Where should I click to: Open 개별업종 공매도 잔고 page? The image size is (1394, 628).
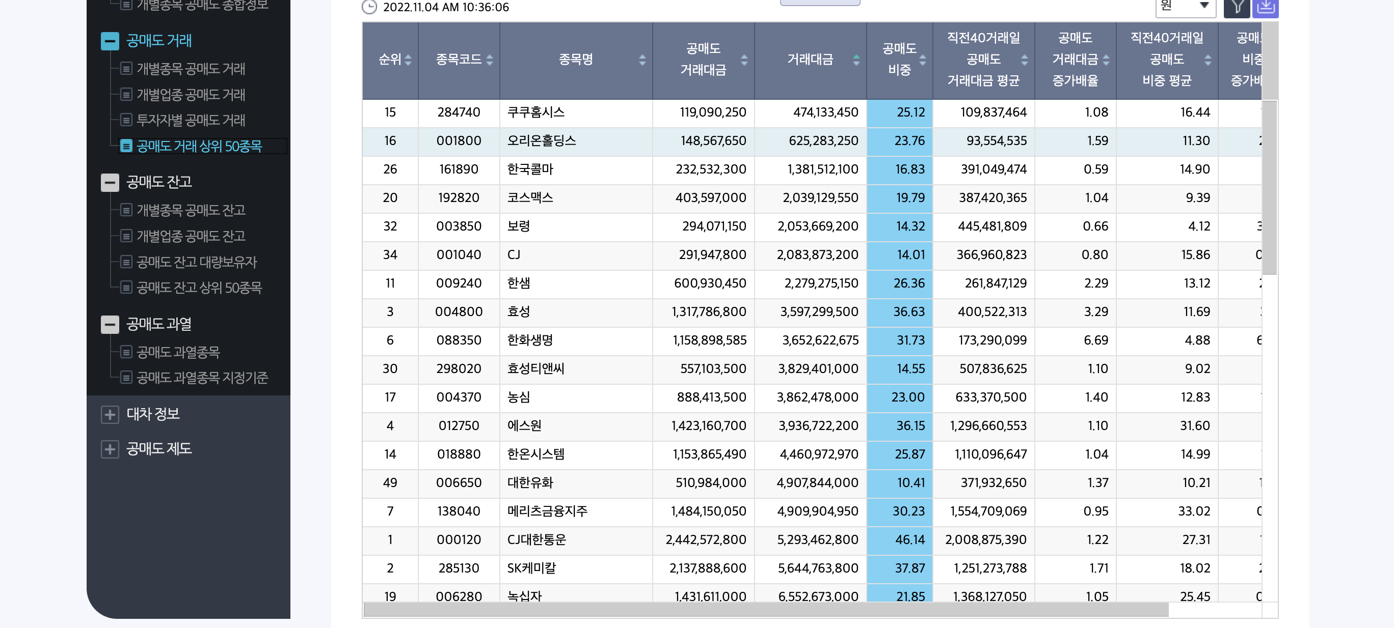pos(191,236)
